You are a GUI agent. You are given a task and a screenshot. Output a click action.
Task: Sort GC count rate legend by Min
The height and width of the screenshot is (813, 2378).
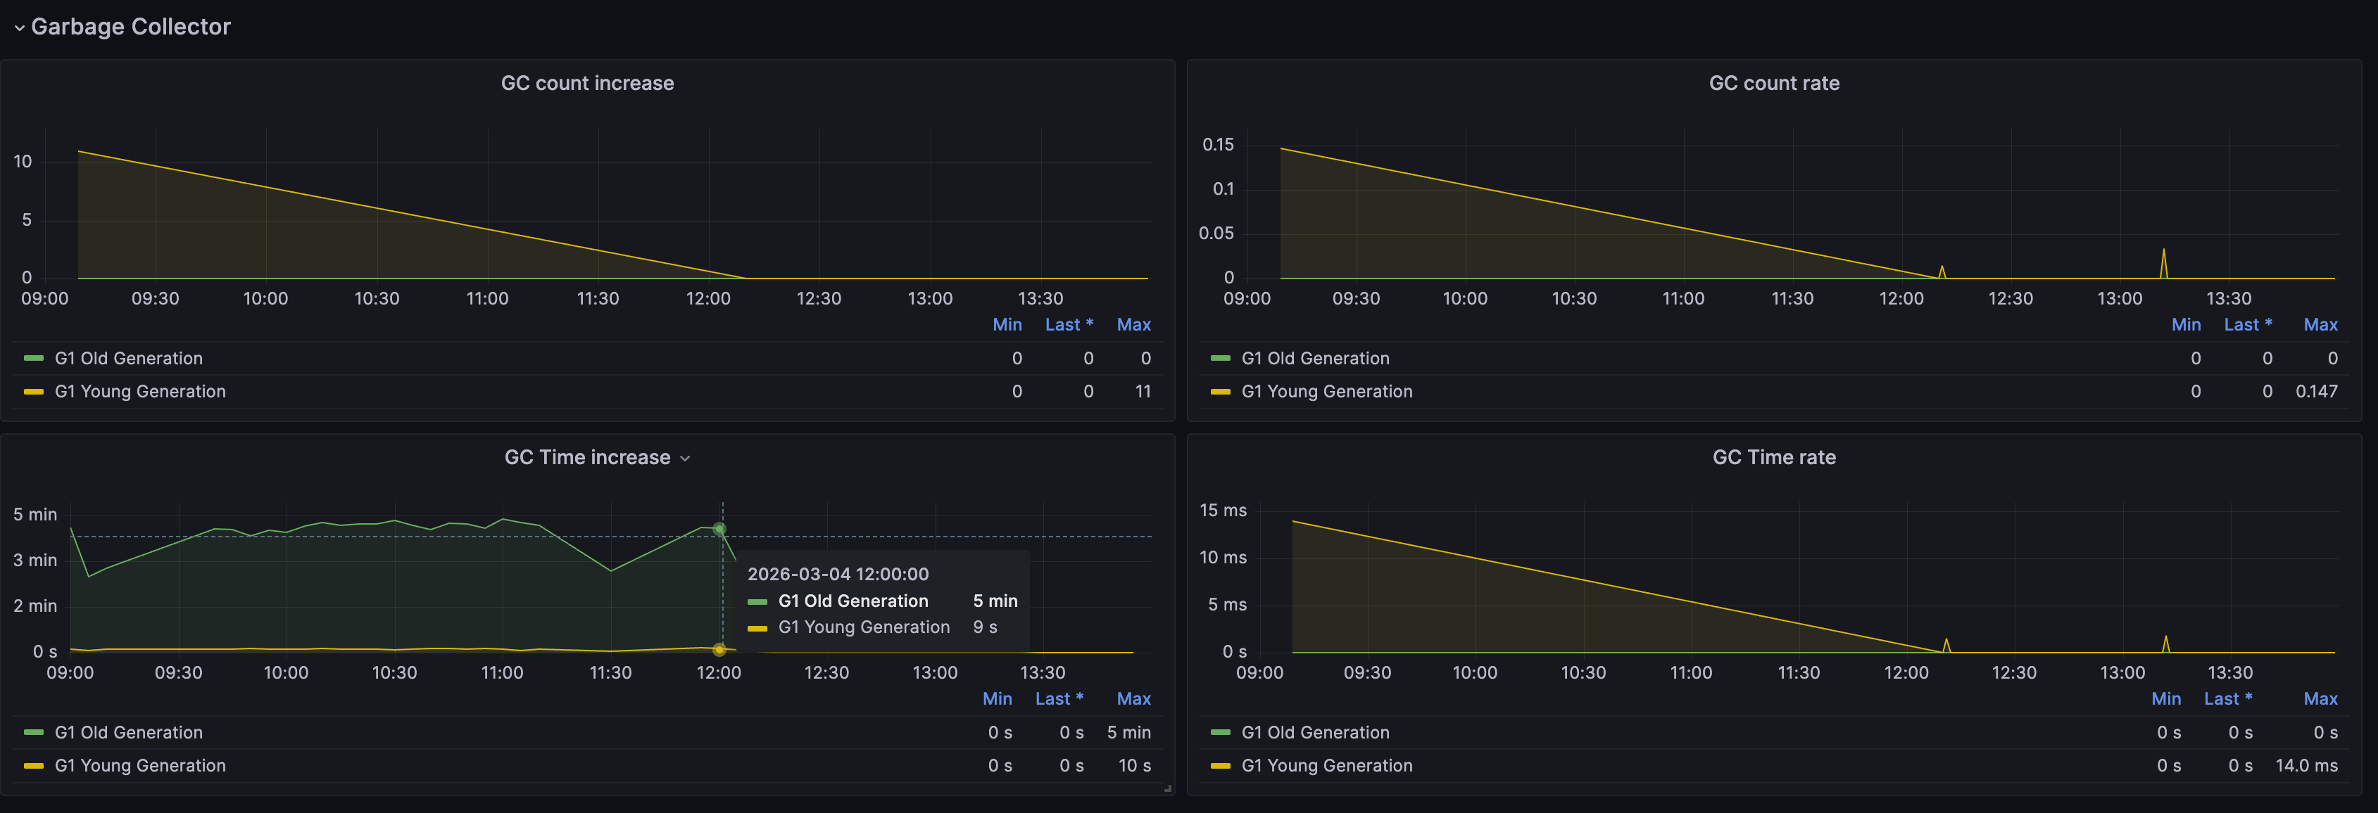click(x=2185, y=324)
